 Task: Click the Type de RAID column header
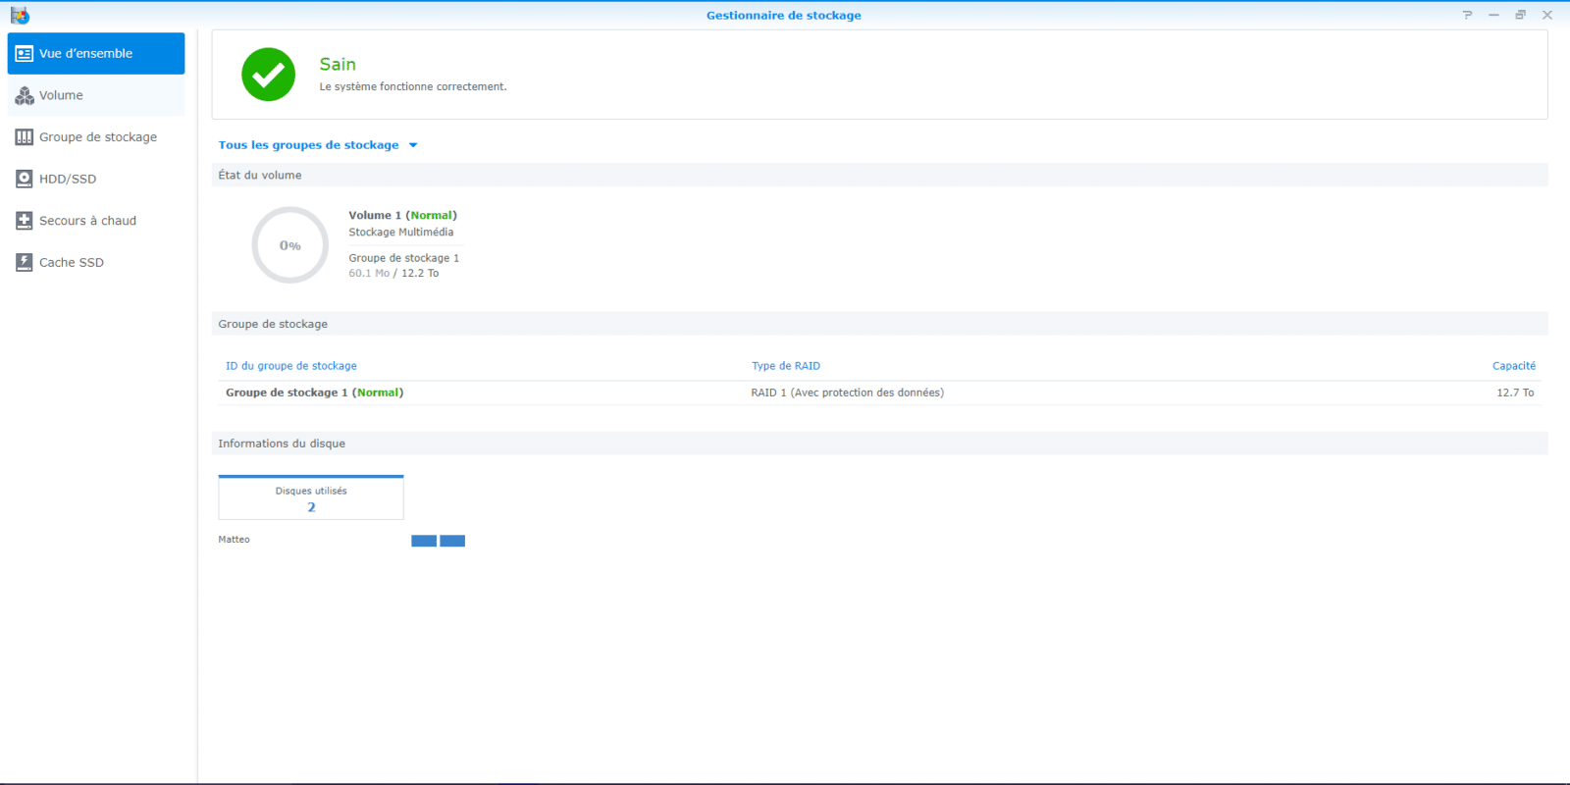[x=785, y=366]
